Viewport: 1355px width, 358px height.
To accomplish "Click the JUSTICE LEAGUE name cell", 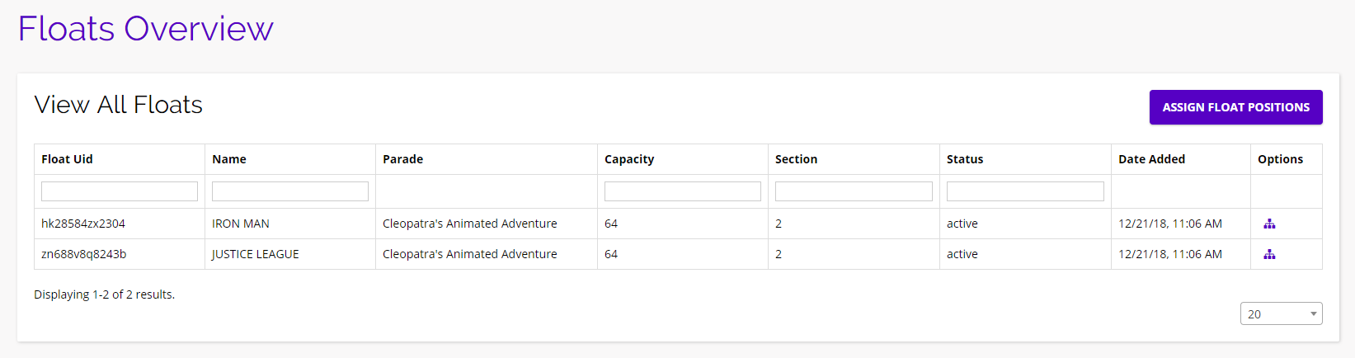I will coord(256,254).
